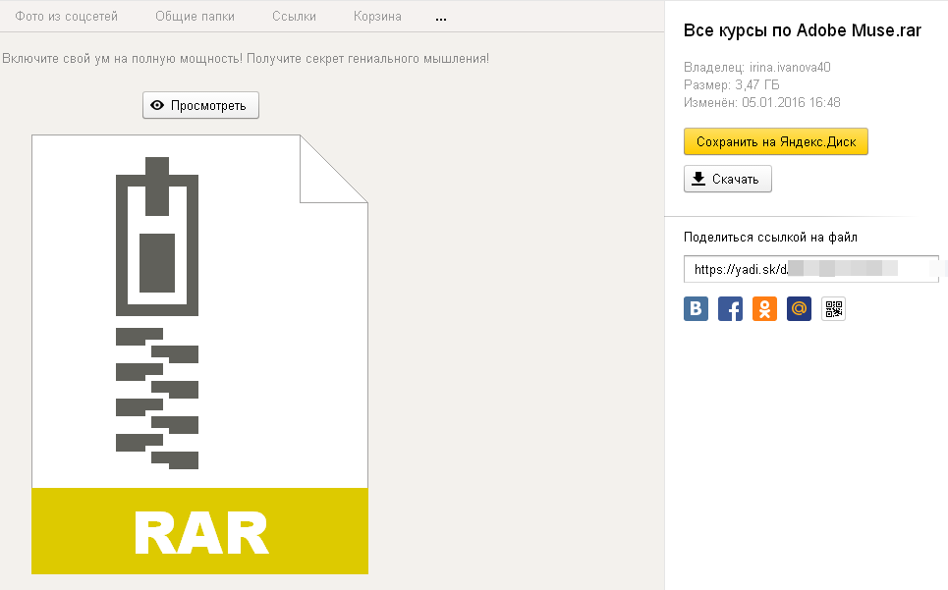Click Сохранить на Яндекс.Диск

(776, 141)
